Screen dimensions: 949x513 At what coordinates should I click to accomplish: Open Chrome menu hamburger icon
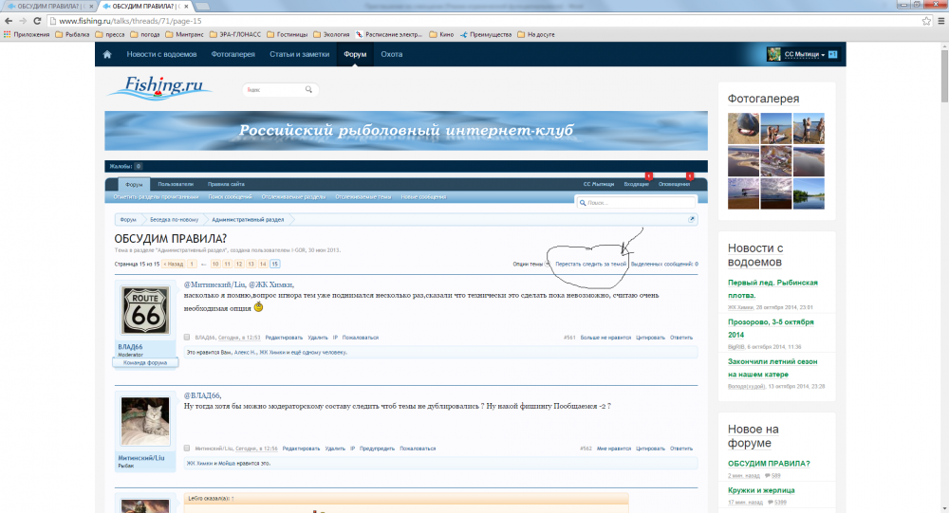pyautogui.click(x=940, y=20)
